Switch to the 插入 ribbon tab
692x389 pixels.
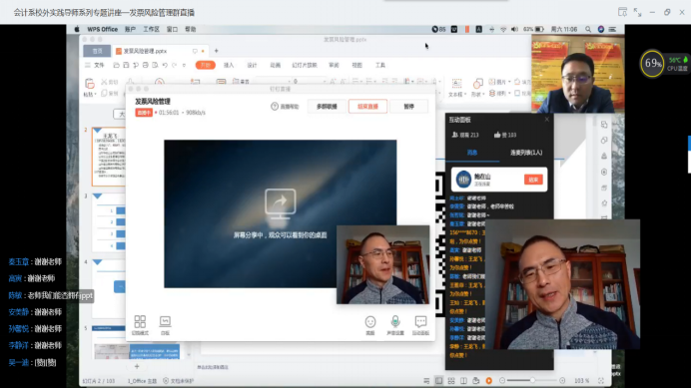pyautogui.click(x=229, y=65)
